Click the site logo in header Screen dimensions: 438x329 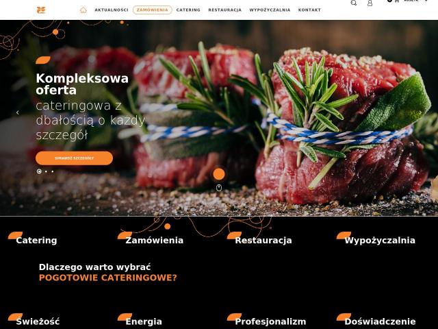[41, 10]
